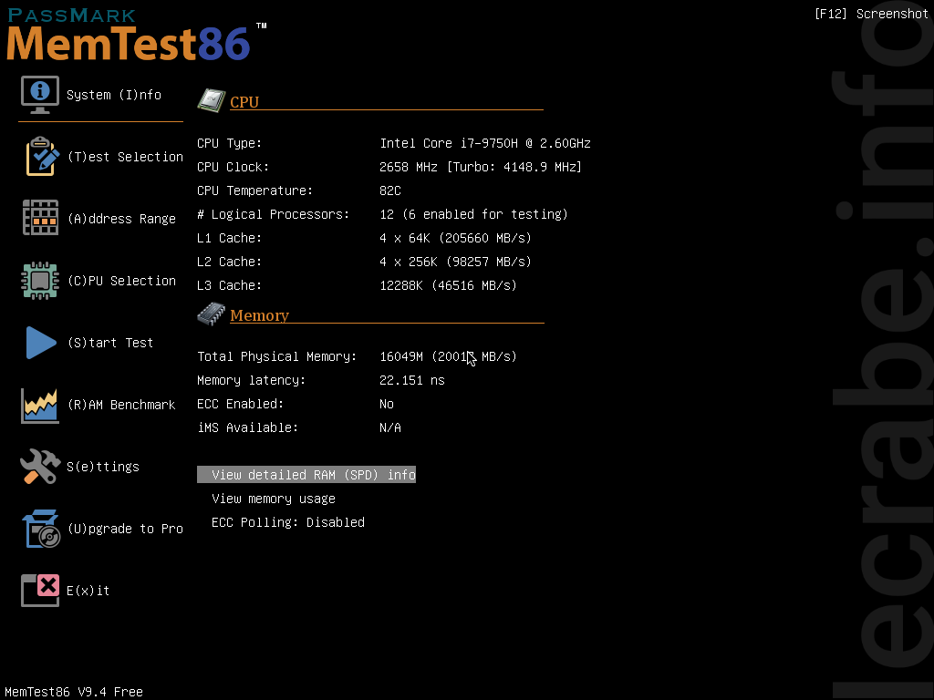The height and width of the screenshot is (700, 934).
Task: Open the (A)ddress Range menu label
Action: (x=121, y=219)
